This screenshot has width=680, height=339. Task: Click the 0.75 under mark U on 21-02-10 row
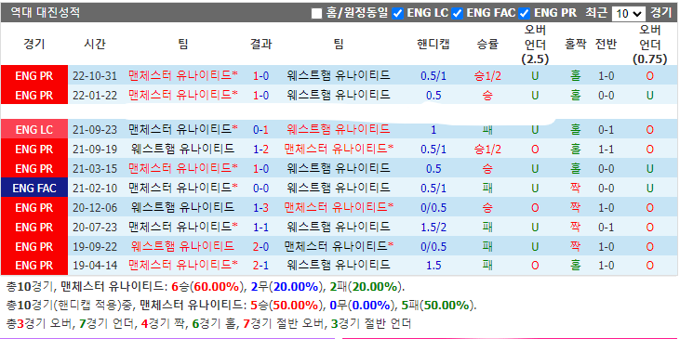(649, 188)
